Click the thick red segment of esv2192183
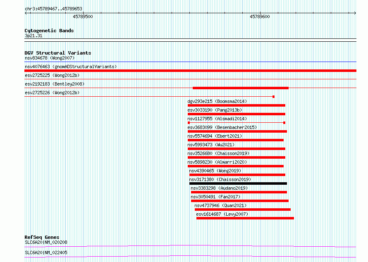Viewport: 368px width, 262px height. 241,88
